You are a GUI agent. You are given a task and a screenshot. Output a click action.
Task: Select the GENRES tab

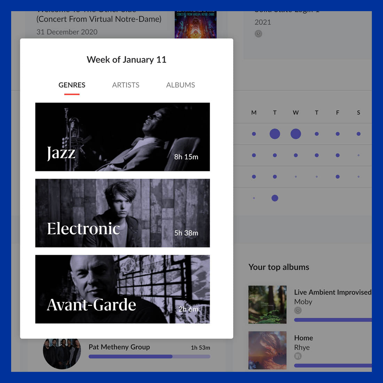click(x=72, y=85)
